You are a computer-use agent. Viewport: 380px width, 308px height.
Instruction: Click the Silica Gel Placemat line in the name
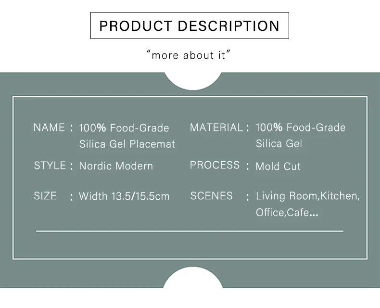click(127, 144)
